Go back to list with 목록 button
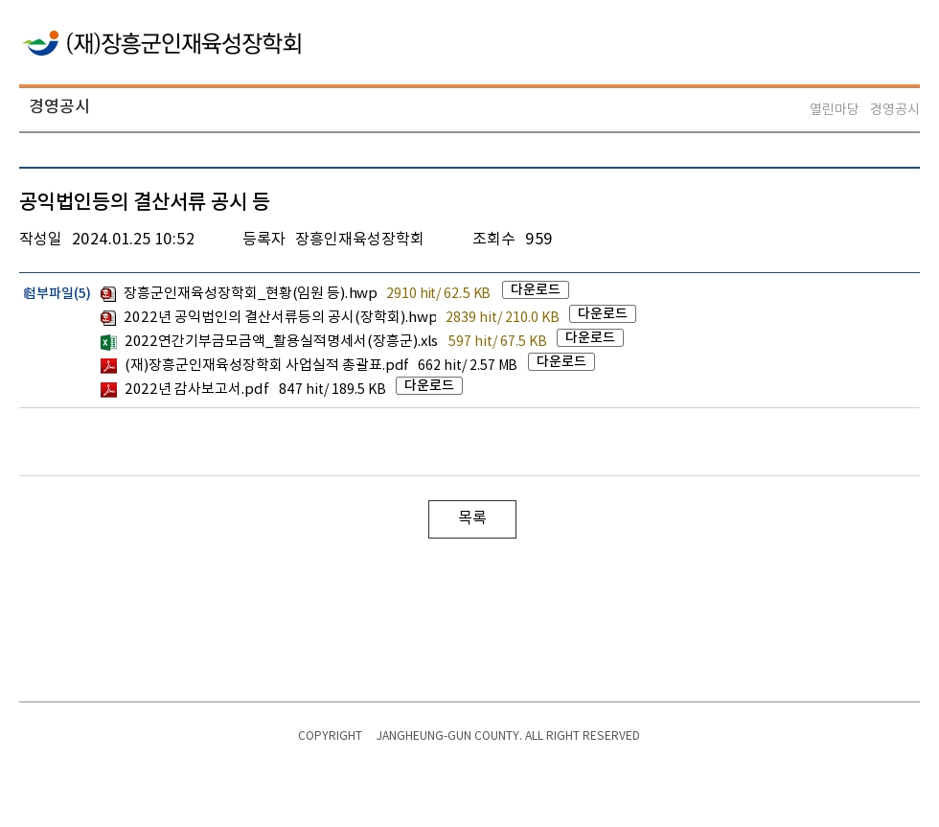This screenshot has height=827, width=939. click(x=471, y=519)
